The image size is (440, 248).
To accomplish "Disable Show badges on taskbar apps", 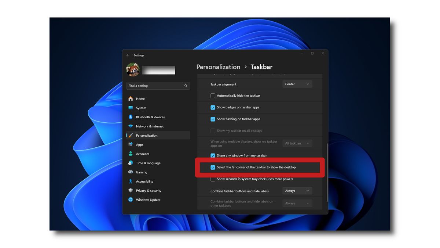I will (213, 107).
